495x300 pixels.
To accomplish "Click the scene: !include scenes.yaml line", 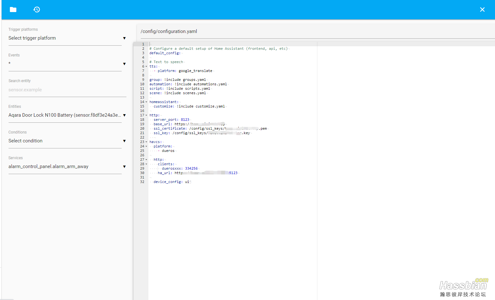I will point(178,93).
